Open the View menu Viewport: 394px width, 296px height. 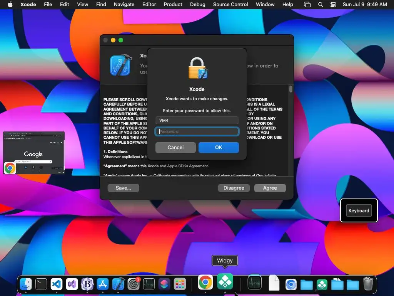82,4
